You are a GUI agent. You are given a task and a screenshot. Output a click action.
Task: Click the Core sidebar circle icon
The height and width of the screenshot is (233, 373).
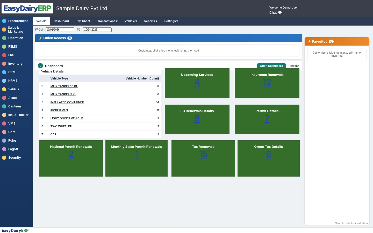pyautogui.click(x=4, y=132)
